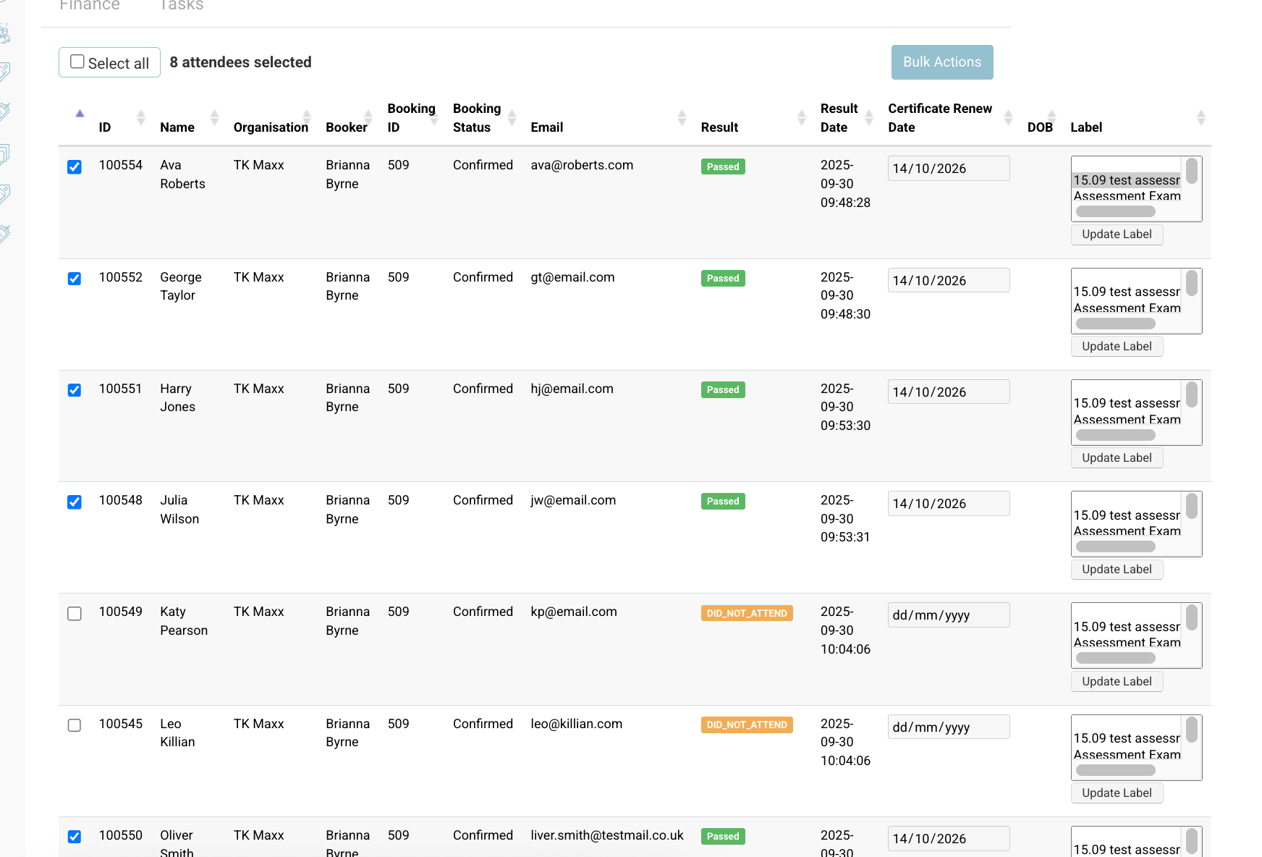Expand the Result column sort options

[x=801, y=117]
